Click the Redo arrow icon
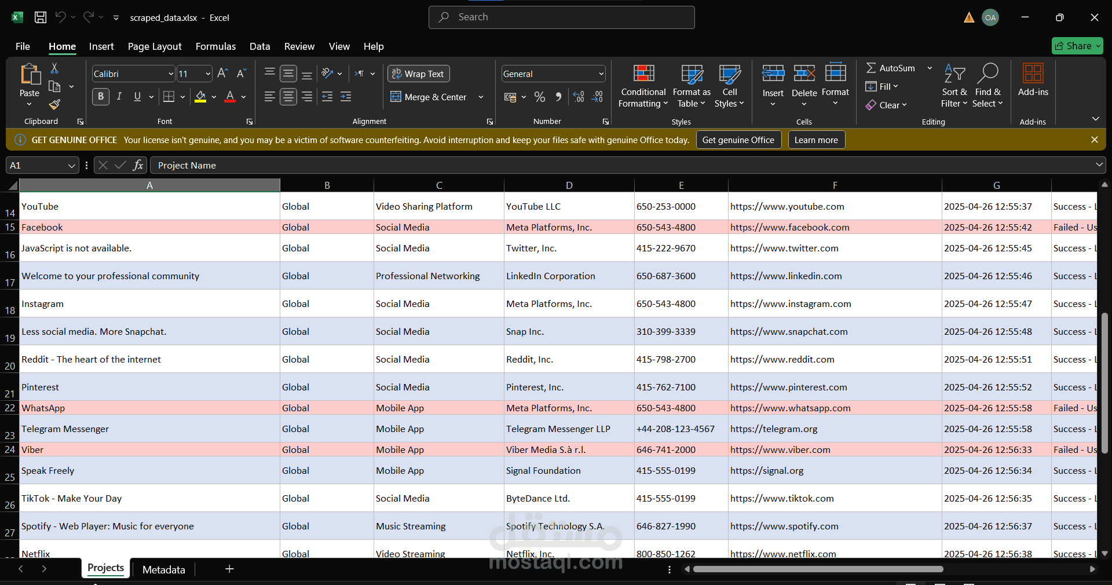Viewport: 1112px width, 585px height. click(x=88, y=17)
